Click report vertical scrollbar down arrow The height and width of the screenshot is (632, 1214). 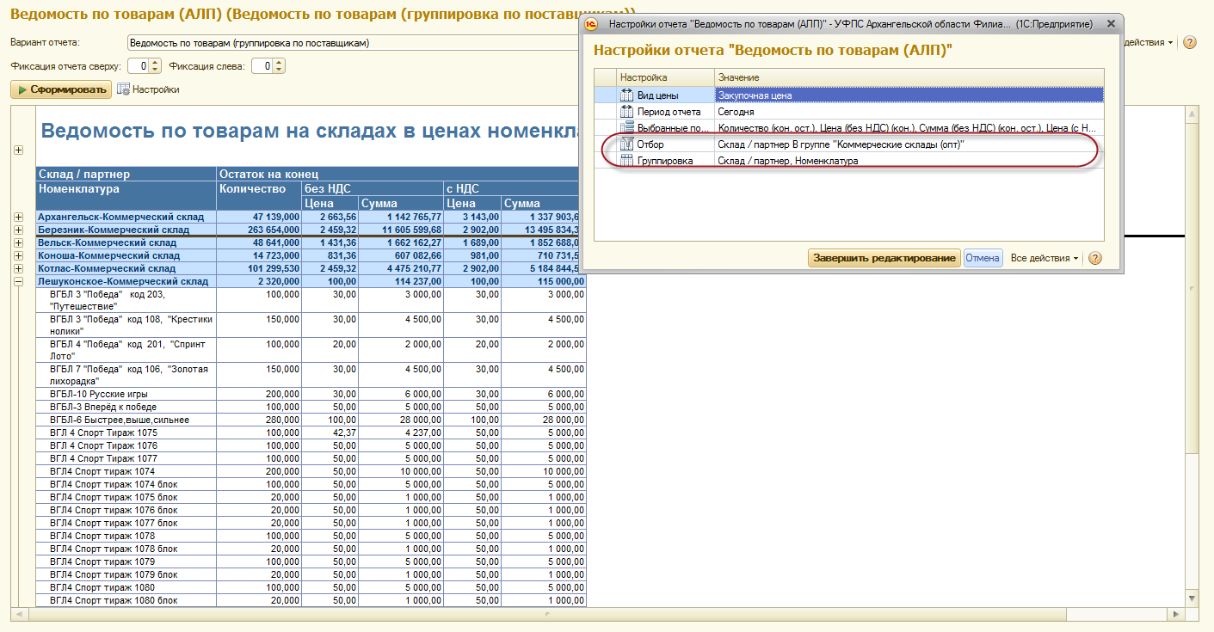point(1192,598)
